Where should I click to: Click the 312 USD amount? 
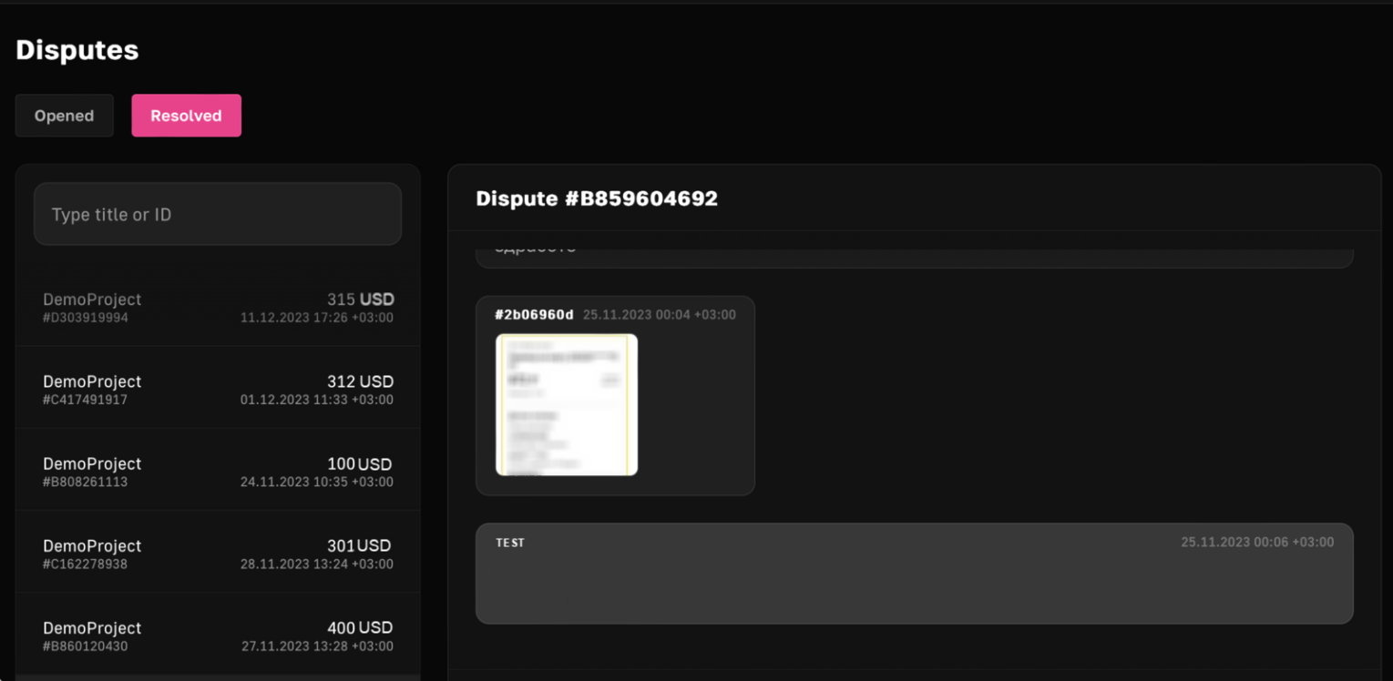click(361, 381)
